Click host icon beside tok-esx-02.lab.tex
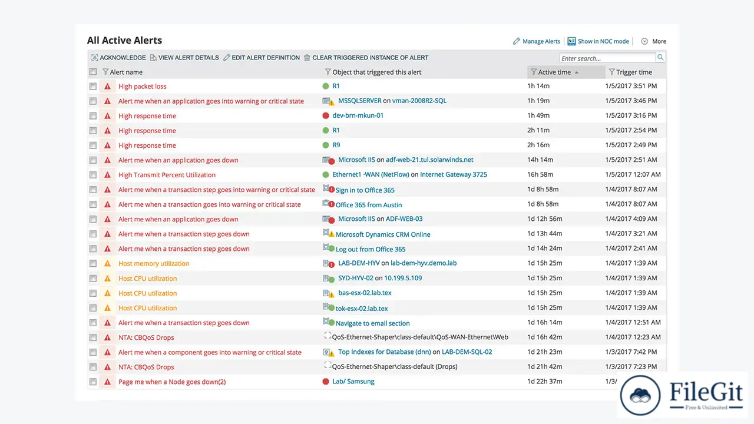 [329, 307]
